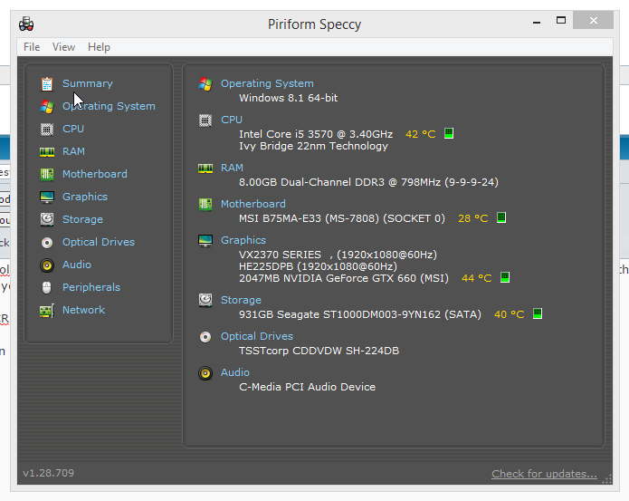Select the Network icon in sidebar
Image resolution: width=629 pixels, height=501 pixels.
pyautogui.click(x=47, y=310)
